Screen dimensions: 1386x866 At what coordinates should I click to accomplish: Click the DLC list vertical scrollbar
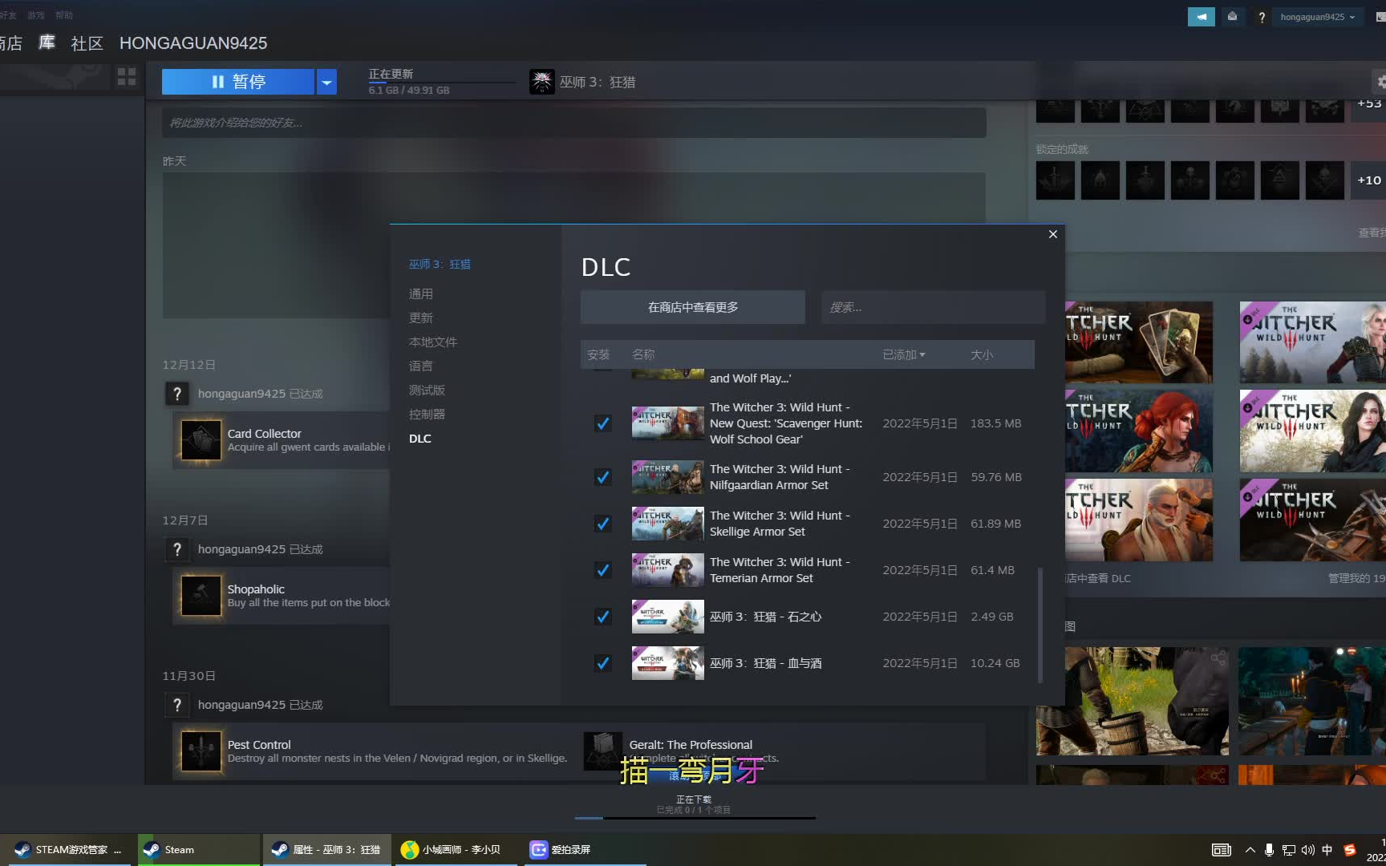(x=1040, y=625)
